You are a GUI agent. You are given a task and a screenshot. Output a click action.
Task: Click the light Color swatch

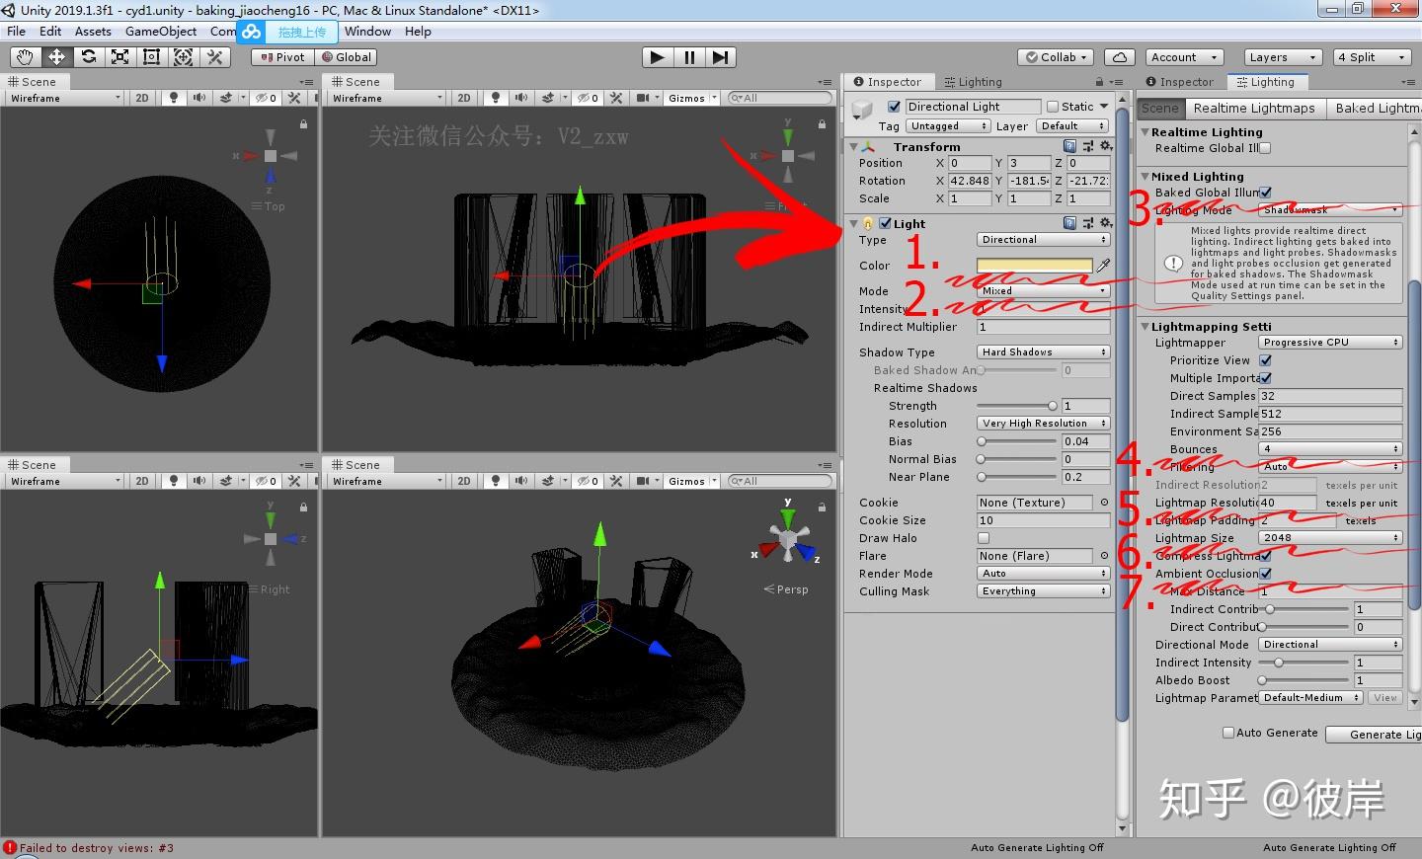(1034, 266)
